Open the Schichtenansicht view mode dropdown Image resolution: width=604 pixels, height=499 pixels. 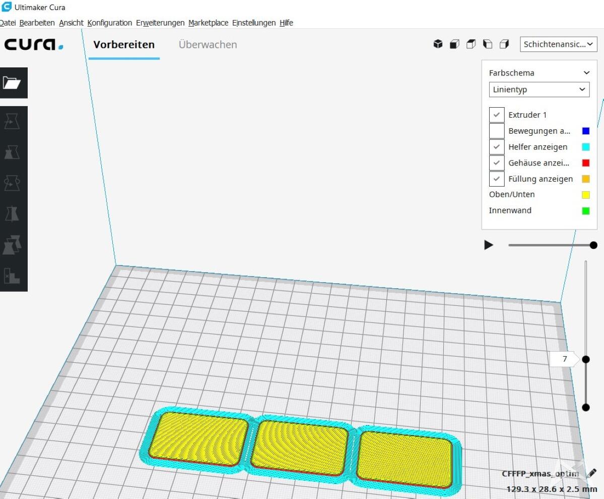coord(558,44)
